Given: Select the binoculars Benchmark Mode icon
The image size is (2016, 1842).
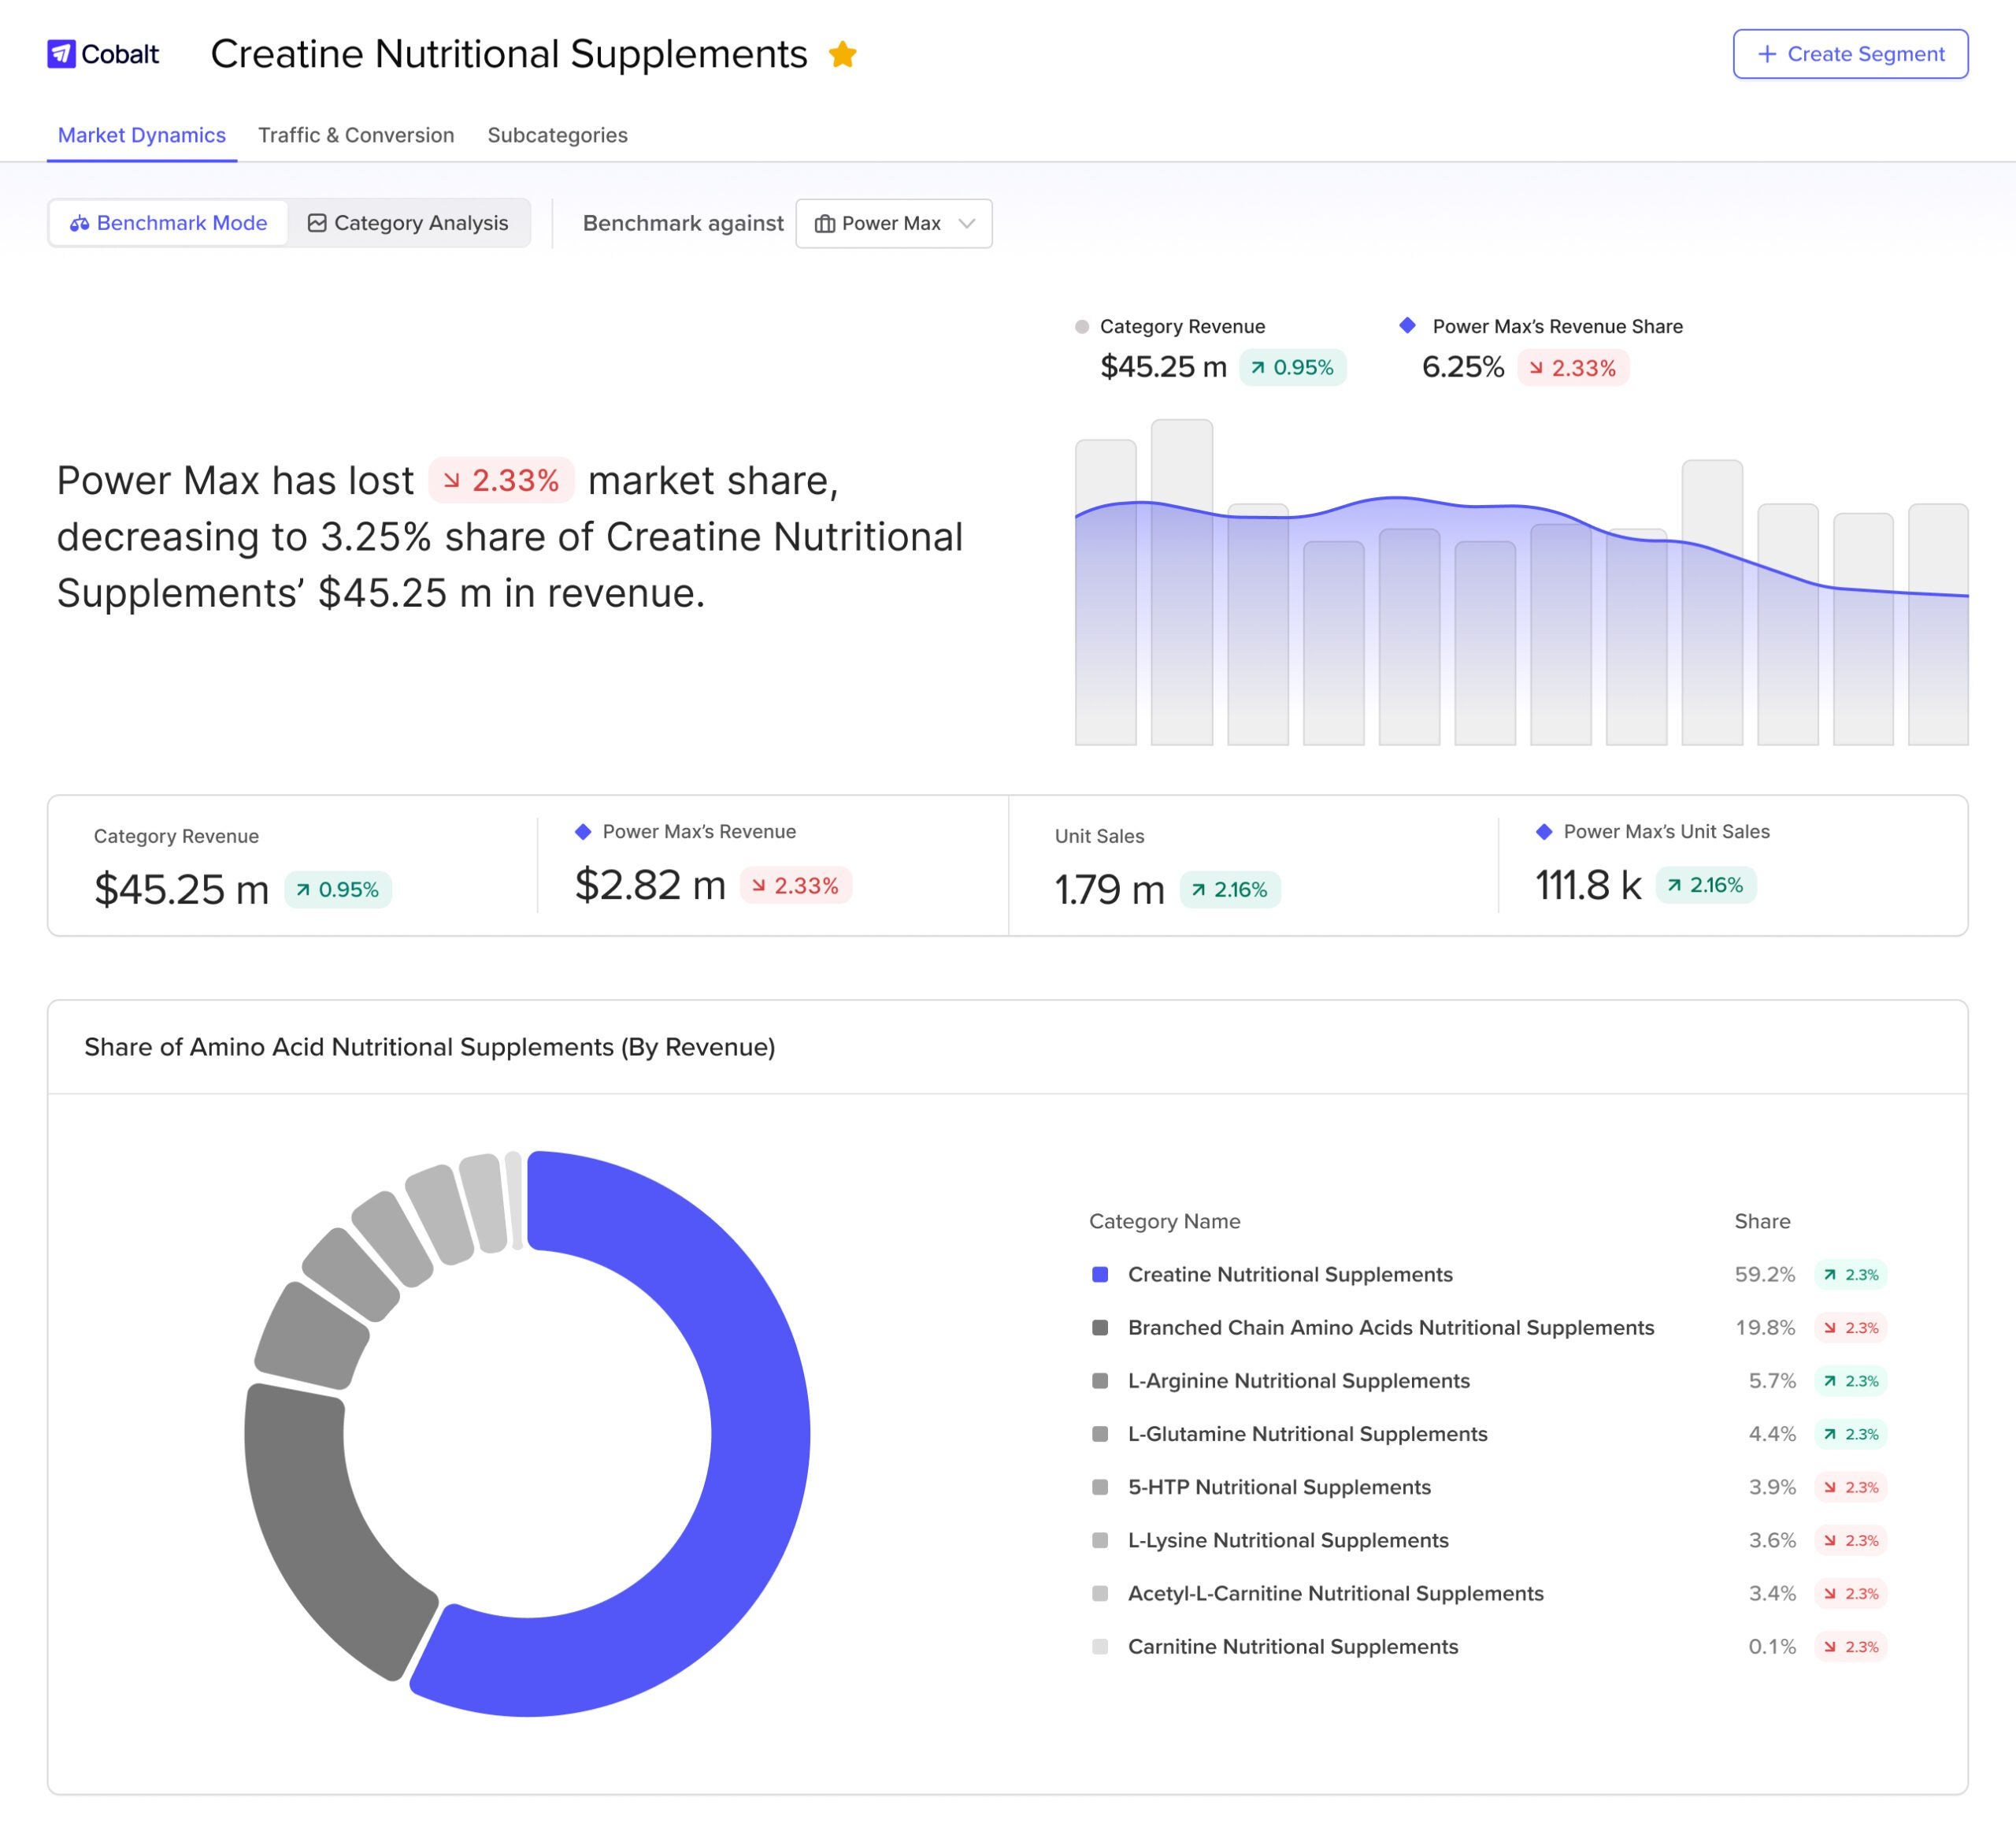Looking at the screenshot, I should 80,223.
